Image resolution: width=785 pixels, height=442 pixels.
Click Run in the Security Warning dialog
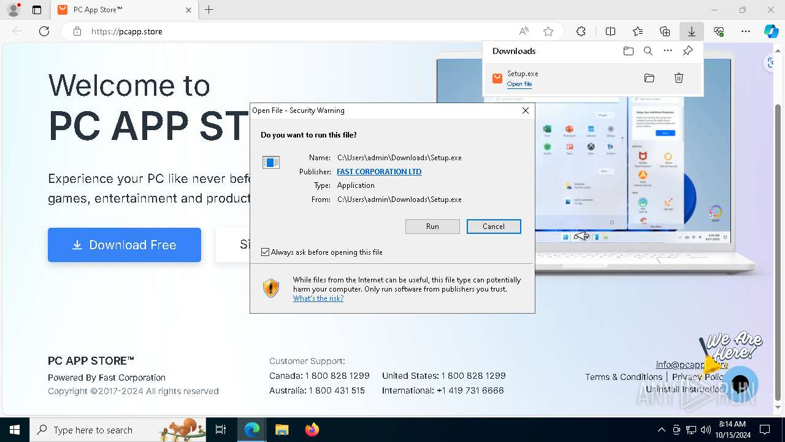[432, 227]
